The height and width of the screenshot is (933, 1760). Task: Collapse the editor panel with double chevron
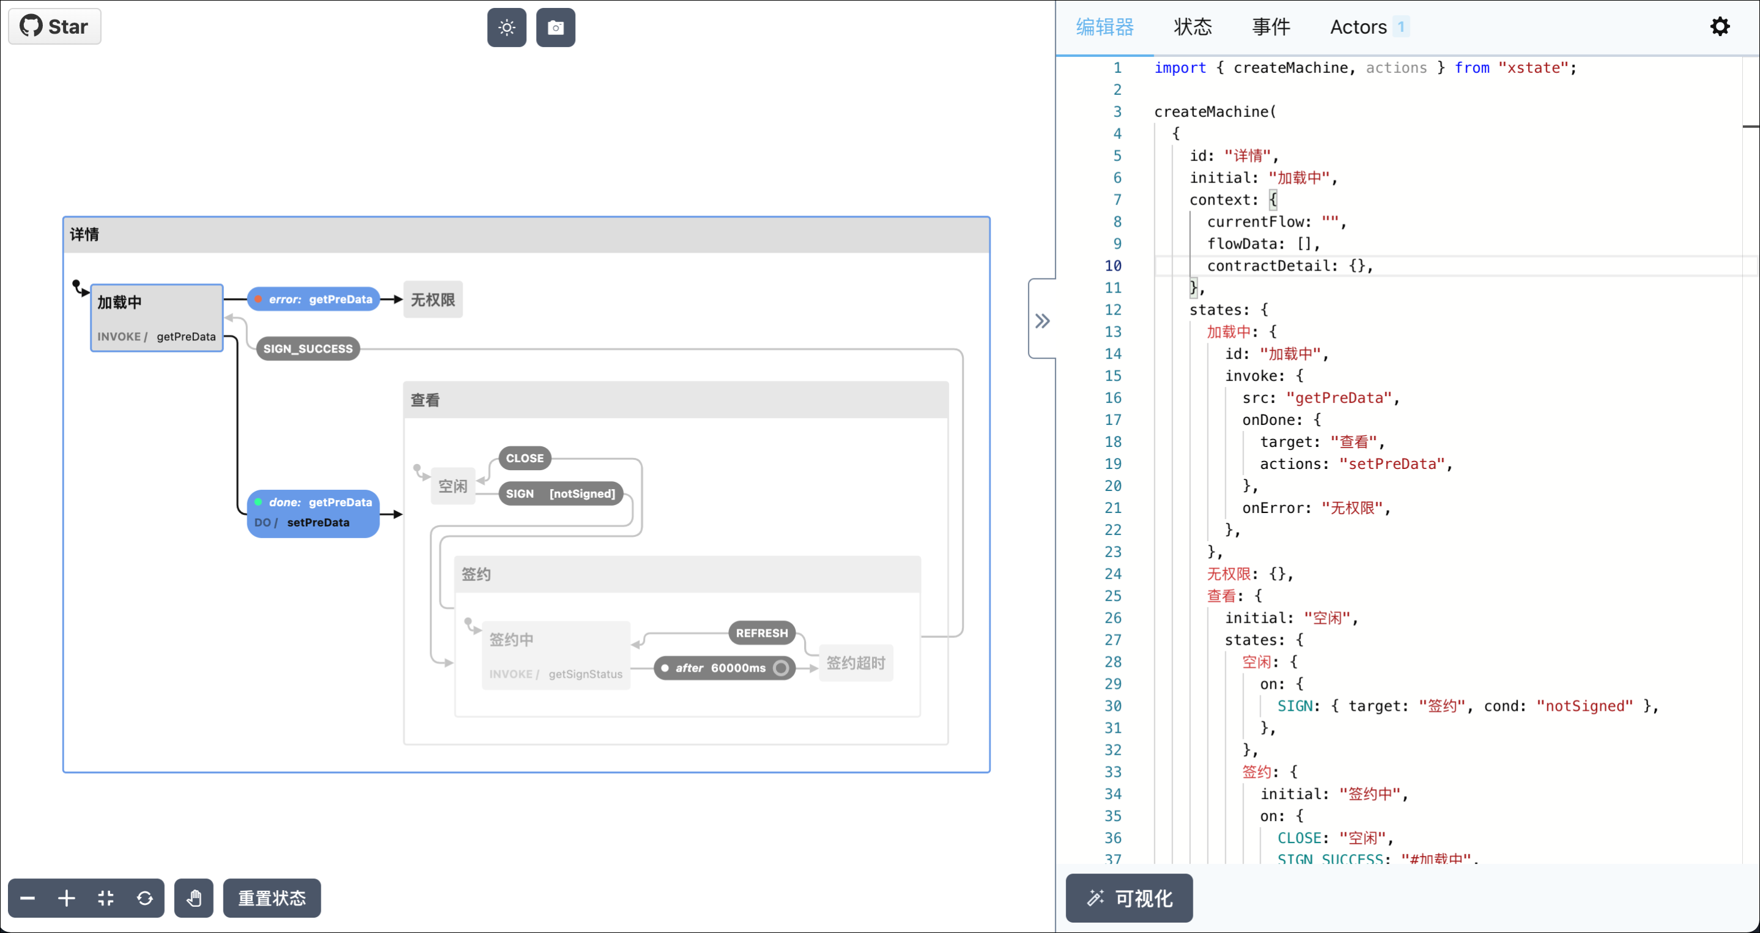(x=1042, y=321)
